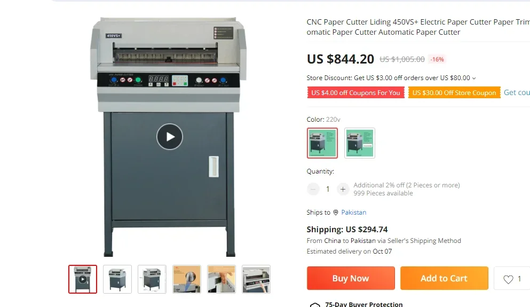View the fourth thumbnail showing blade closeup
Viewport: 530px width, 307px height.
coord(187,279)
